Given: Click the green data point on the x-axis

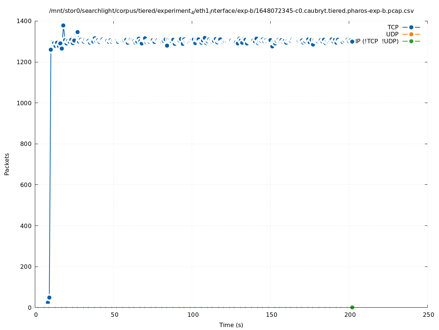Looking at the screenshot, I should (352, 307).
